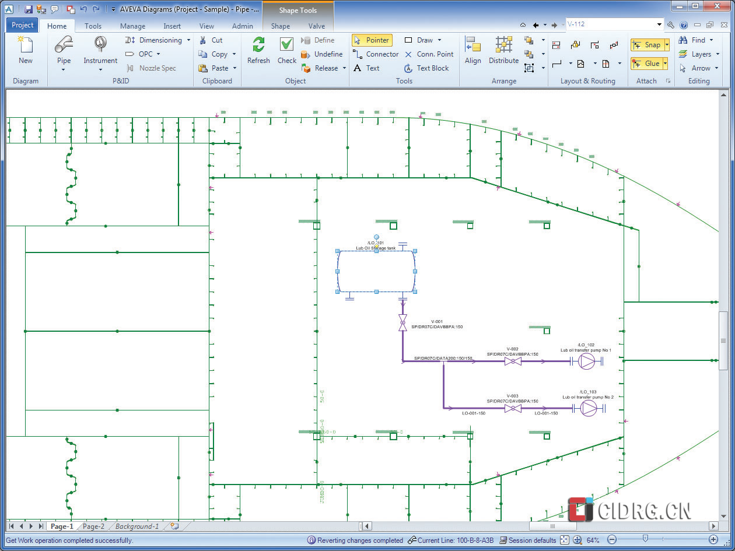Activate the Pointer tool toggle

[372, 40]
